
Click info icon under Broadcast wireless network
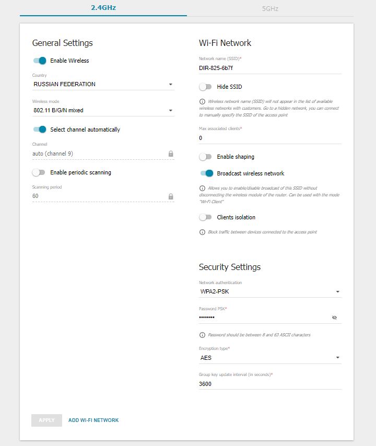(202, 188)
